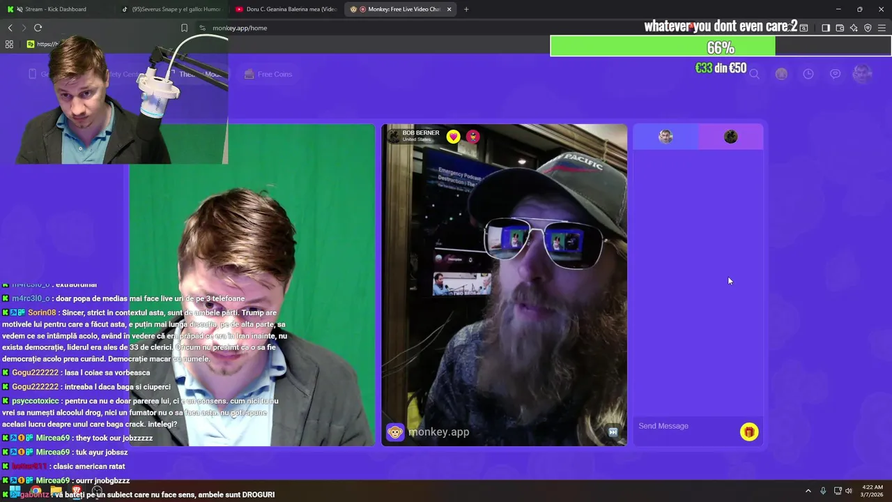Toggle the browser sidebar panel icon

(826, 28)
